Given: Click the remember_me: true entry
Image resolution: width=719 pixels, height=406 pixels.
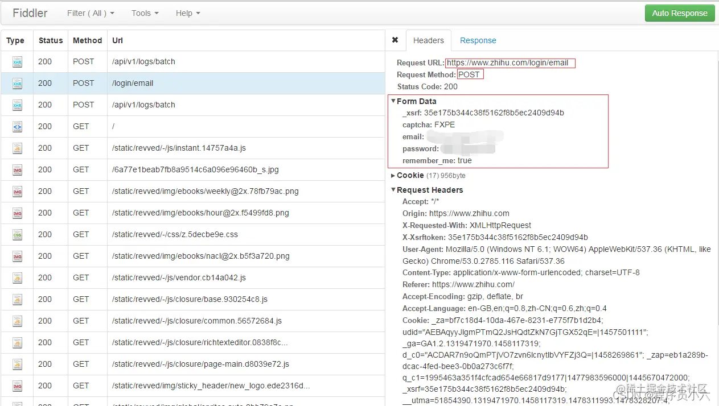Looking at the screenshot, I should click(437, 160).
